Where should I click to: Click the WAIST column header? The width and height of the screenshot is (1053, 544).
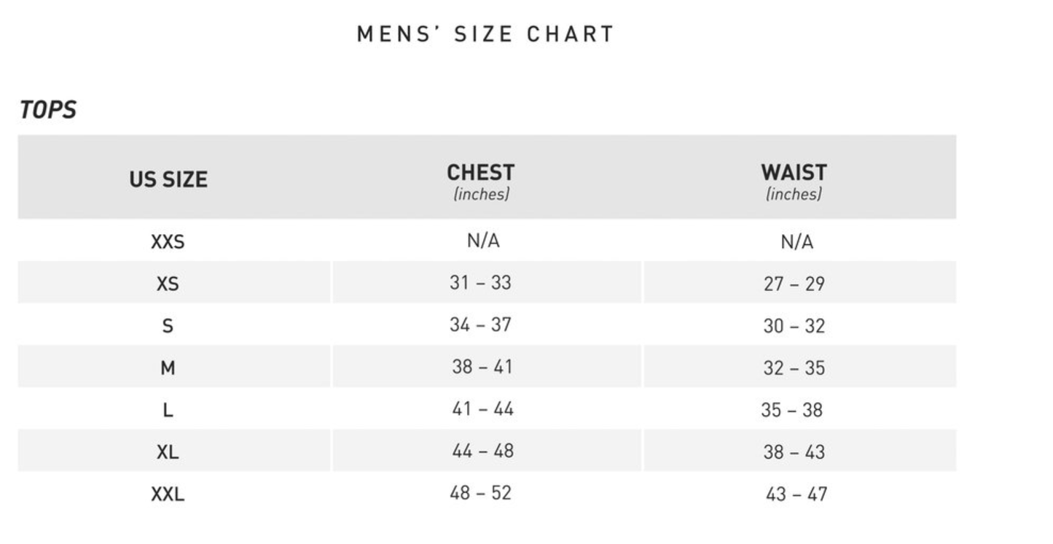click(x=794, y=174)
